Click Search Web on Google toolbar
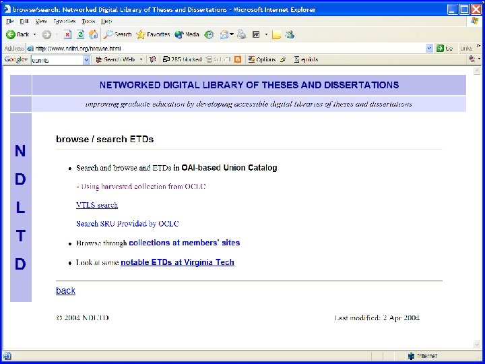Screen dimensions: 485x364 coord(115,59)
